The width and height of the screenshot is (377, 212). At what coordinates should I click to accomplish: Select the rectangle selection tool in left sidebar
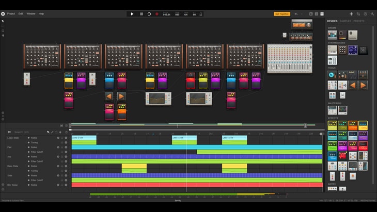(x=3, y=26)
